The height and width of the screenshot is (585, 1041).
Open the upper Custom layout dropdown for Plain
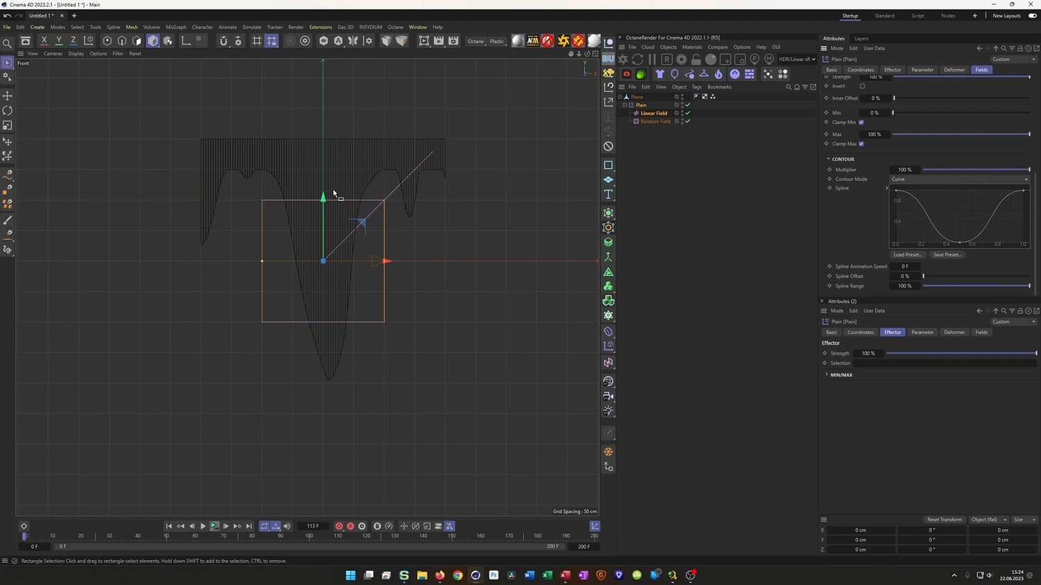coord(1013,60)
